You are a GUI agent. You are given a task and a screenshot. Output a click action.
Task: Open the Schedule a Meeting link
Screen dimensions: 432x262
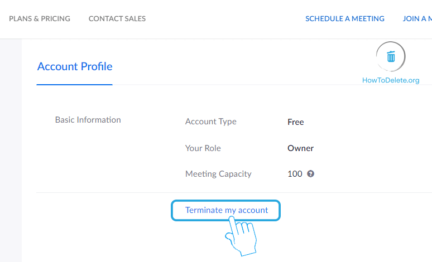click(345, 18)
